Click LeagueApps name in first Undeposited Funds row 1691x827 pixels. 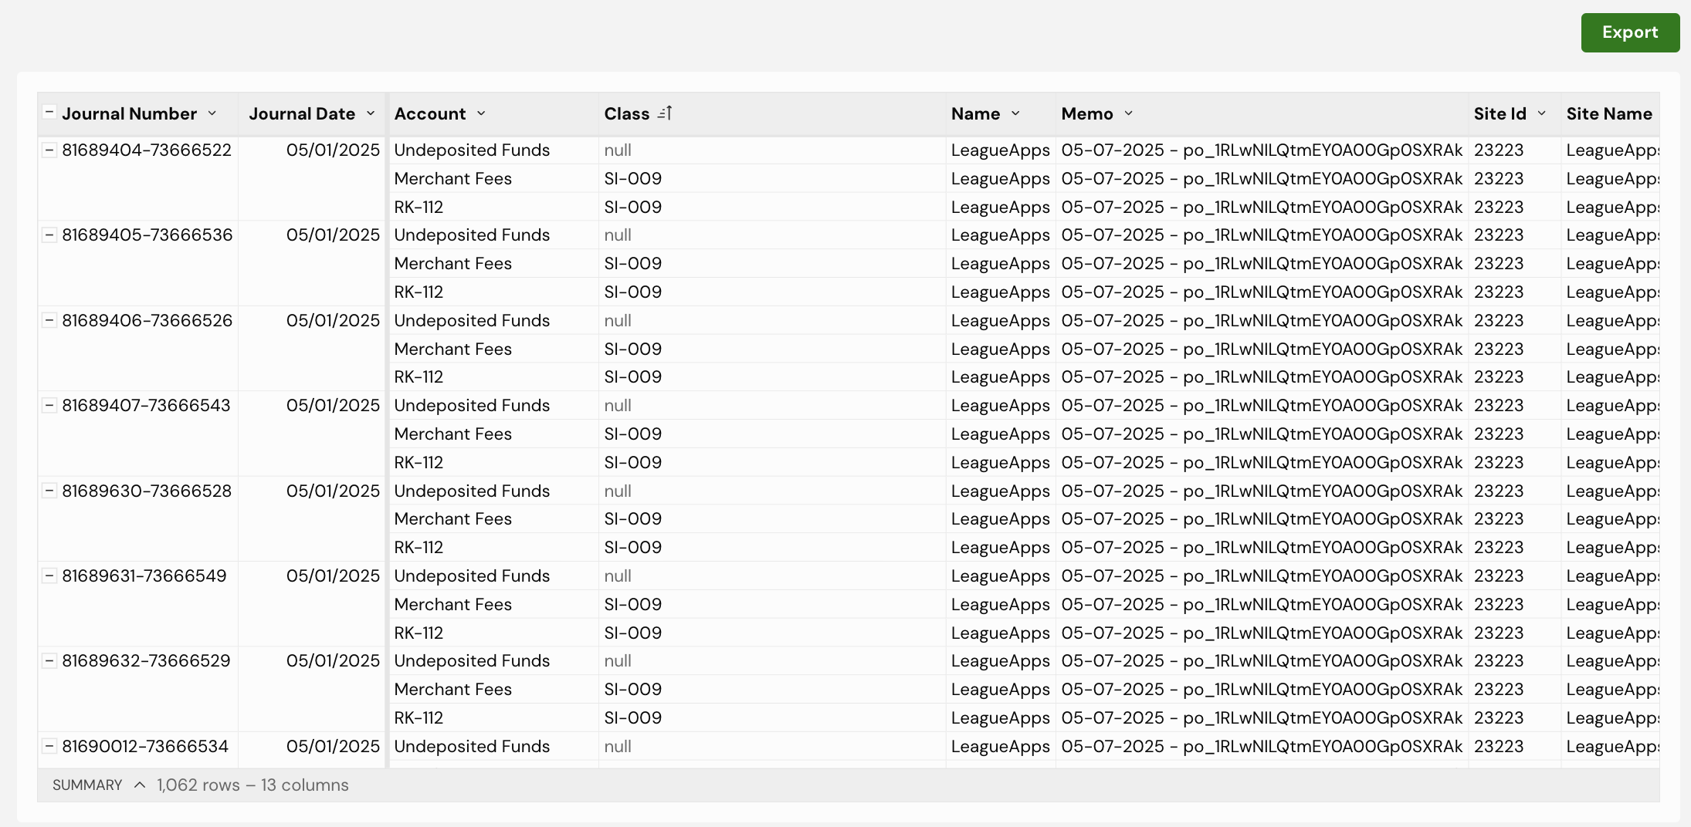(x=1001, y=150)
